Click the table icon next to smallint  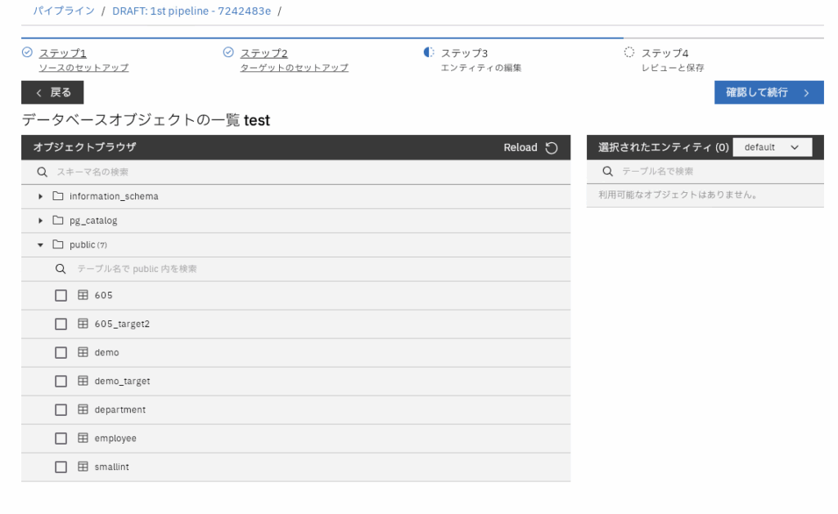click(83, 467)
